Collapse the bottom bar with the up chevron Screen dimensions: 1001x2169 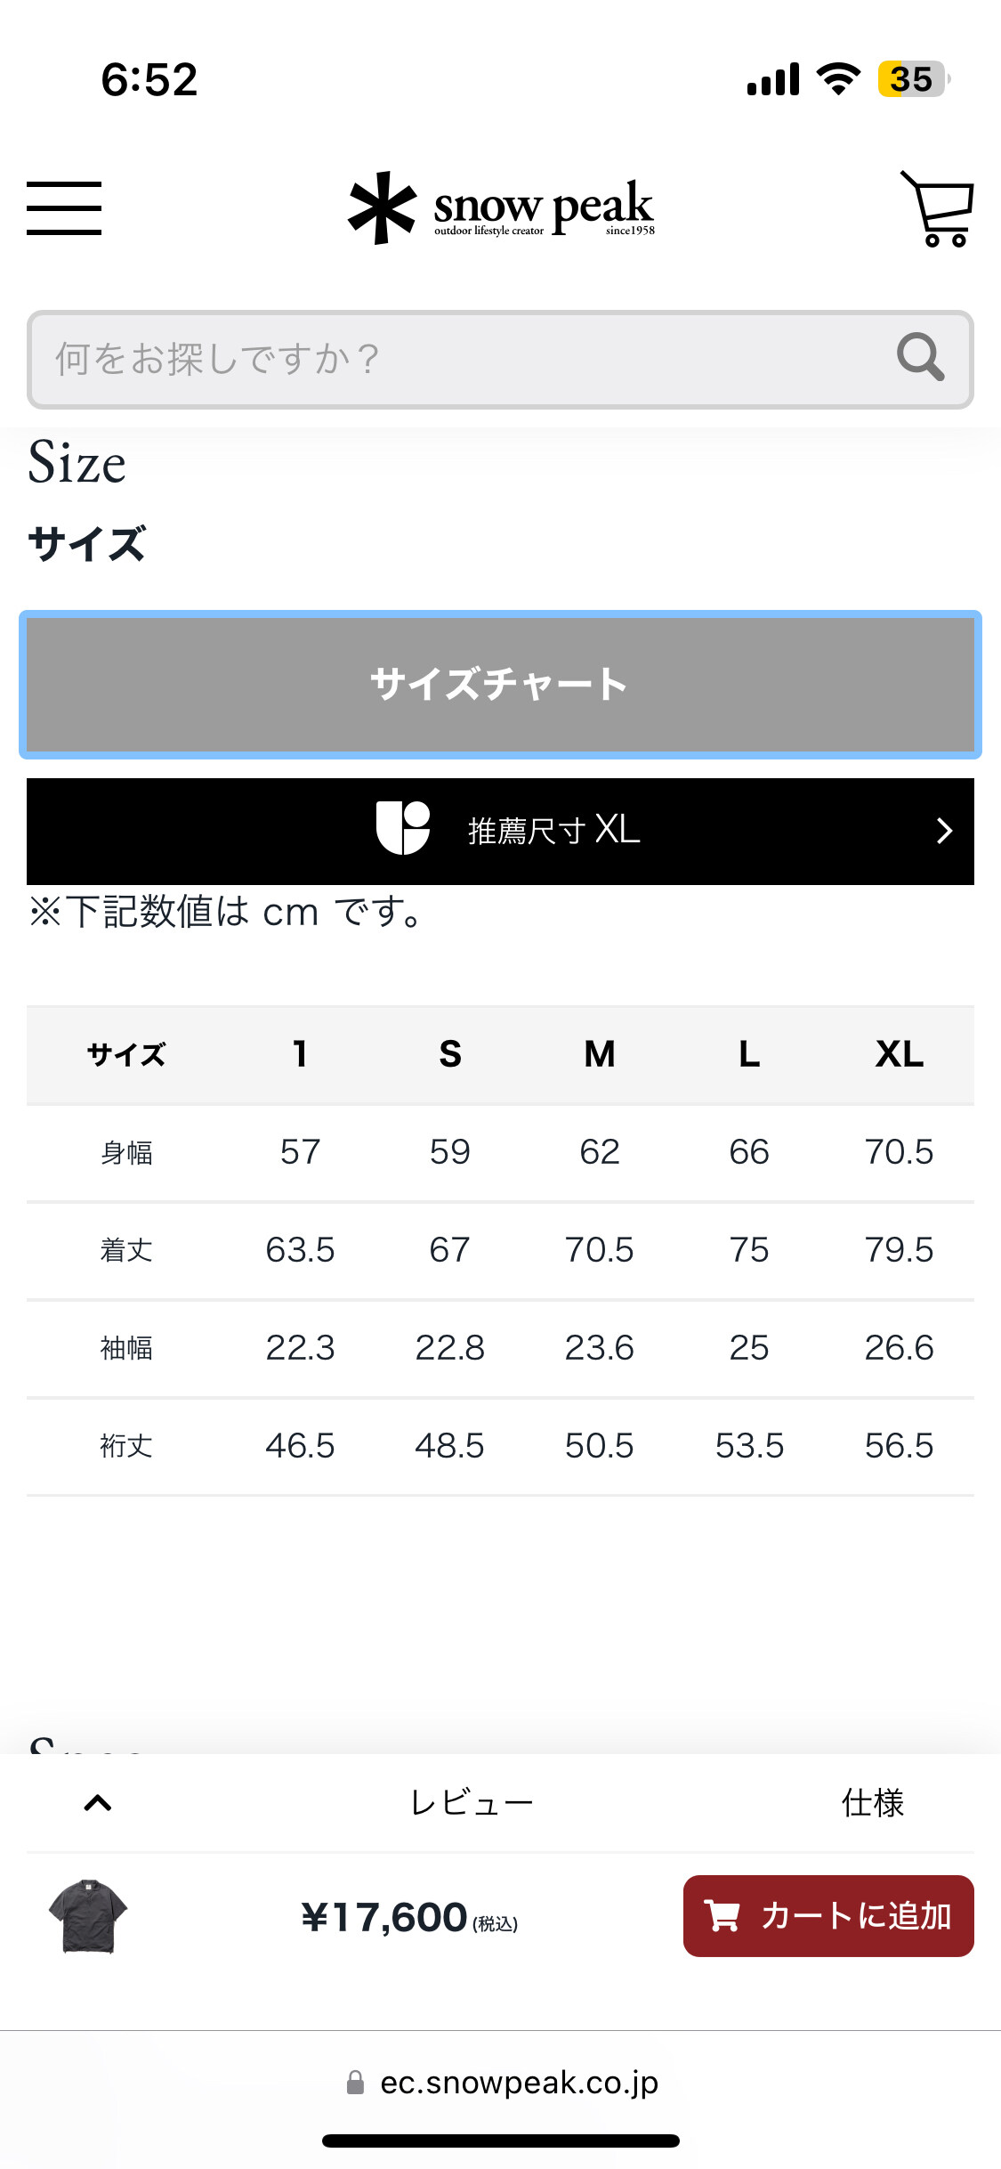tap(98, 1803)
